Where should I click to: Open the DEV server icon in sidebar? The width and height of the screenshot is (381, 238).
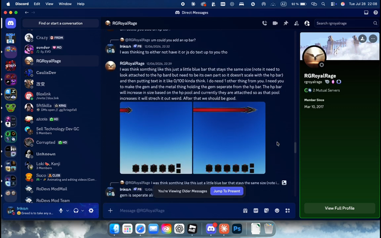point(11,65)
